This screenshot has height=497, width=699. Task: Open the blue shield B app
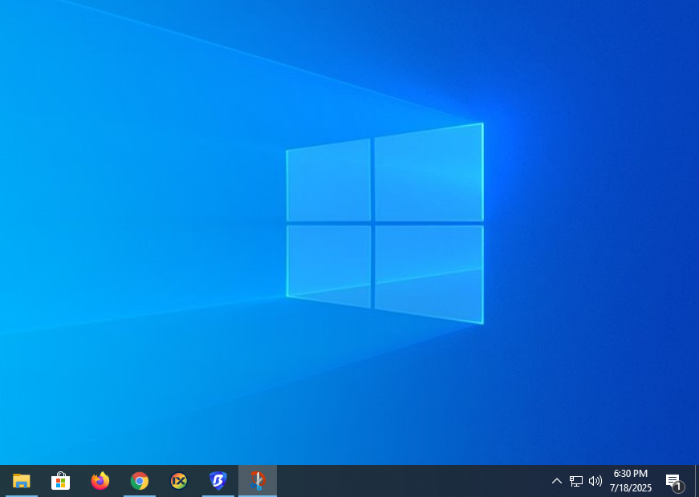coord(218,481)
